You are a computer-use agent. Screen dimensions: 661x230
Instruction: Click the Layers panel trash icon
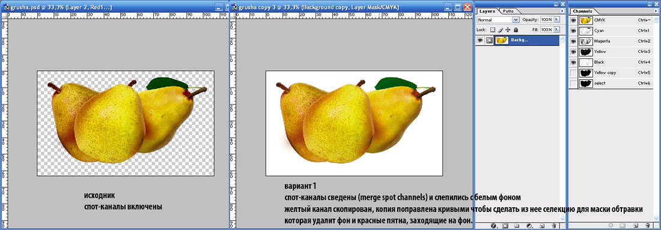coord(554,226)
